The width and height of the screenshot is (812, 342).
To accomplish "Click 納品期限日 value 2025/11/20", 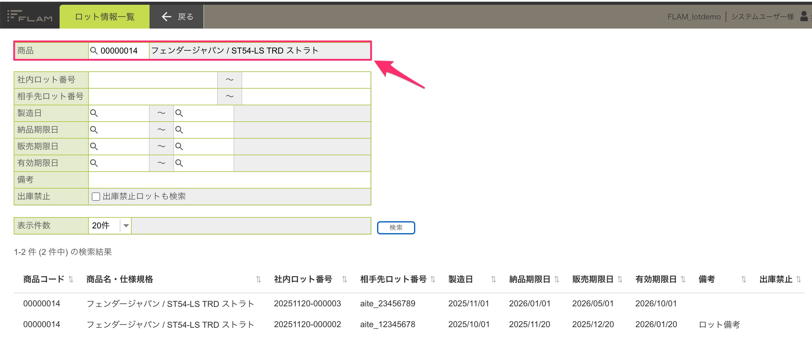I will pos(529,324).
